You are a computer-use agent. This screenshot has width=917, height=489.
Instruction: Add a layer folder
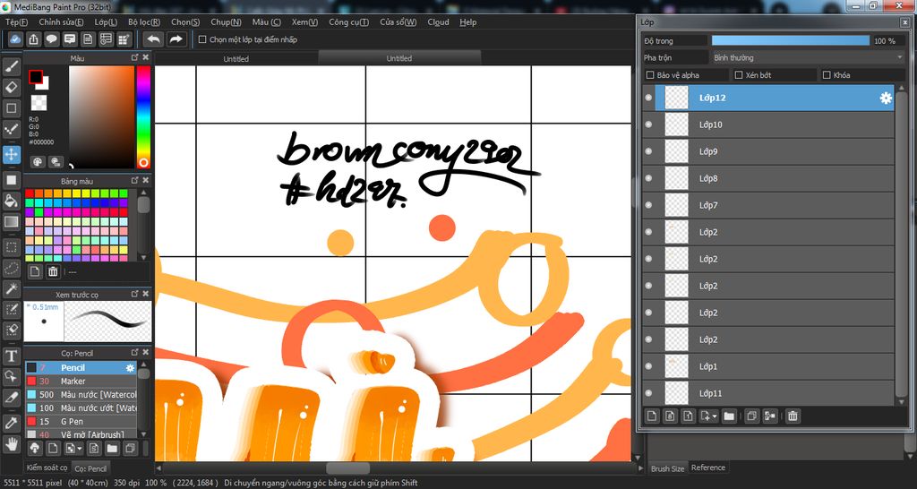click(x=728, y=416)
